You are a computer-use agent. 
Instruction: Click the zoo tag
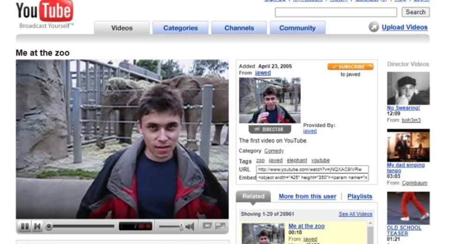(x=260, y=161)
